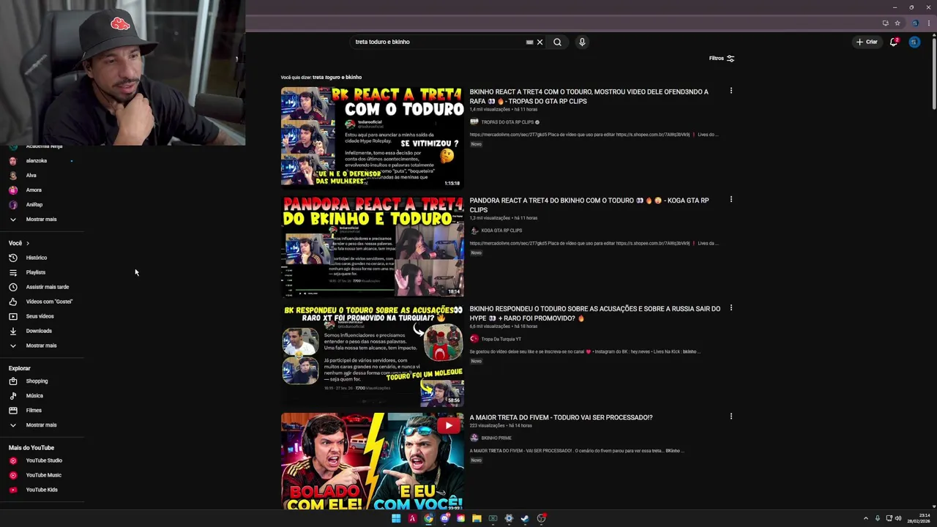Open options menu for A MAIOR TRETA video
This screenshot has height=527, width=937.
coord(731,416)
